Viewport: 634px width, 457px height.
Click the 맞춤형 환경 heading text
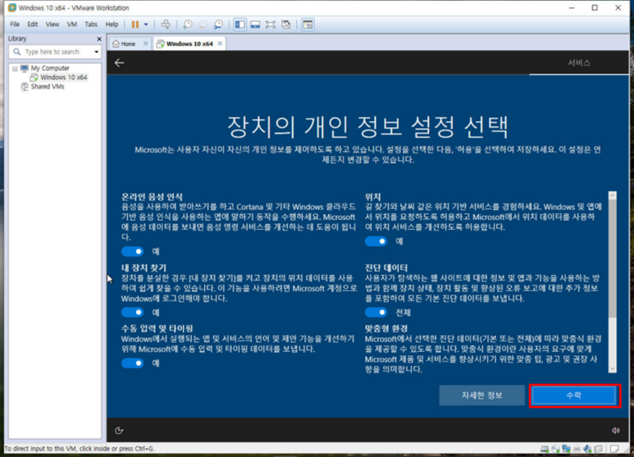click(x=386, y=328)
